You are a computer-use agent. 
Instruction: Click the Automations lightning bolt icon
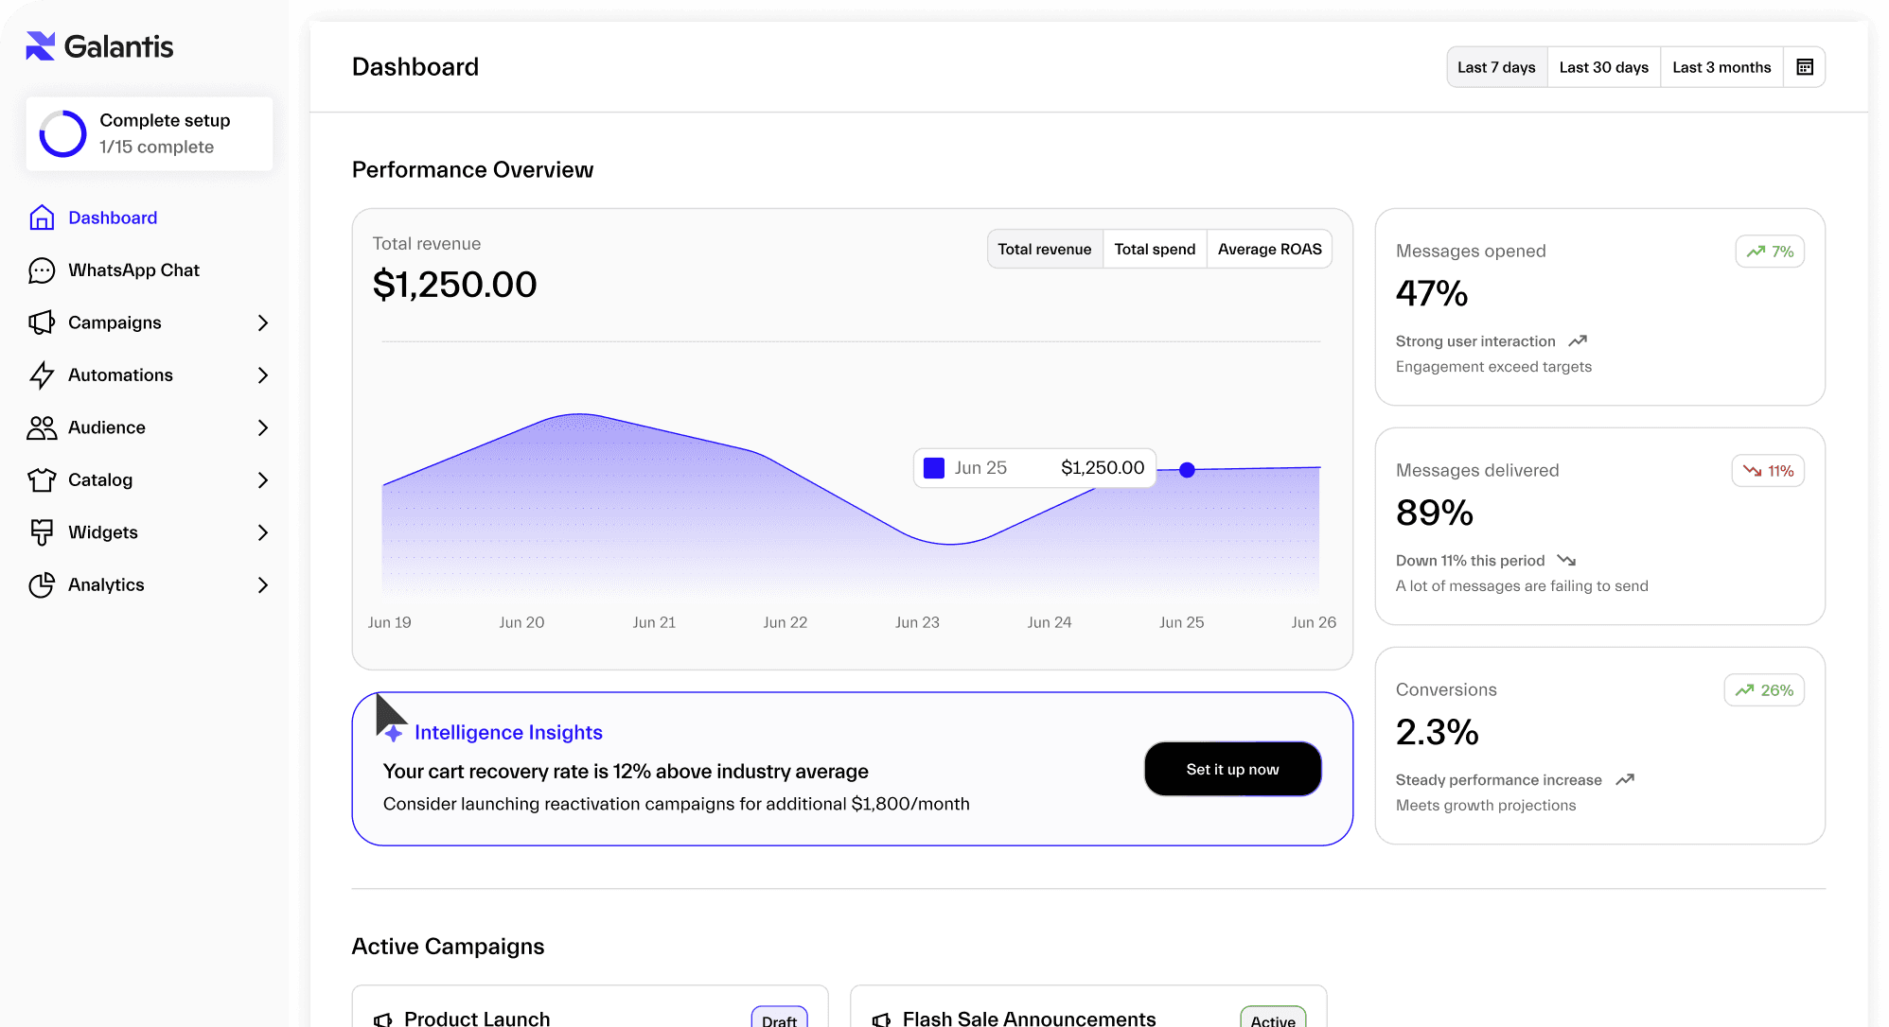pyautogui.click(x=42, y=375)
